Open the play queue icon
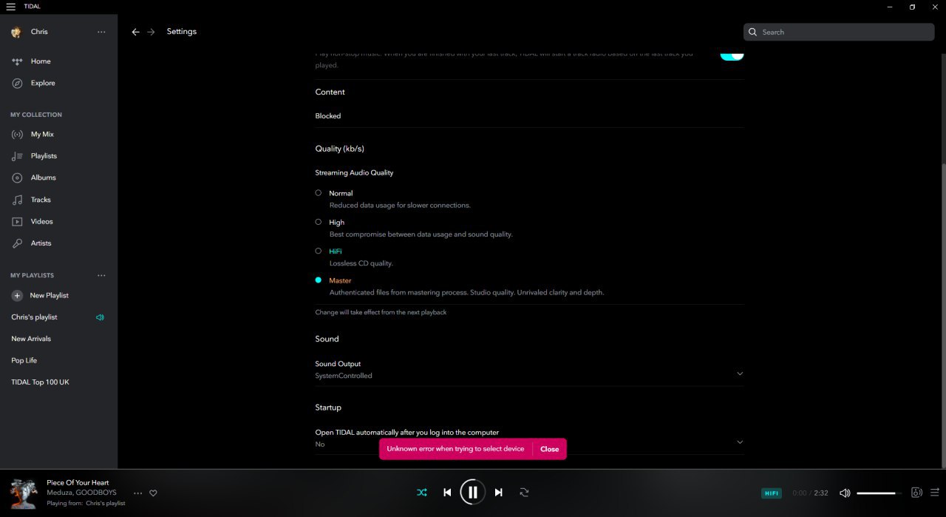This screenshot has width=946, height=517. 935,493
